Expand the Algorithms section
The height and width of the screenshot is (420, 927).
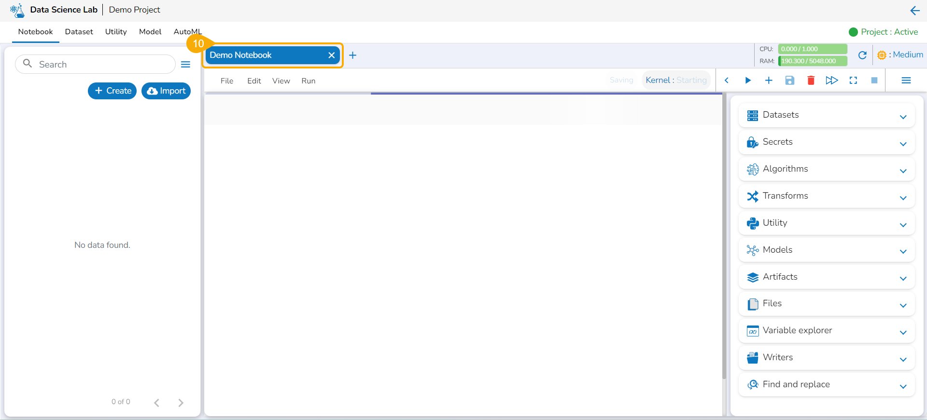click(x=903, y=171)
